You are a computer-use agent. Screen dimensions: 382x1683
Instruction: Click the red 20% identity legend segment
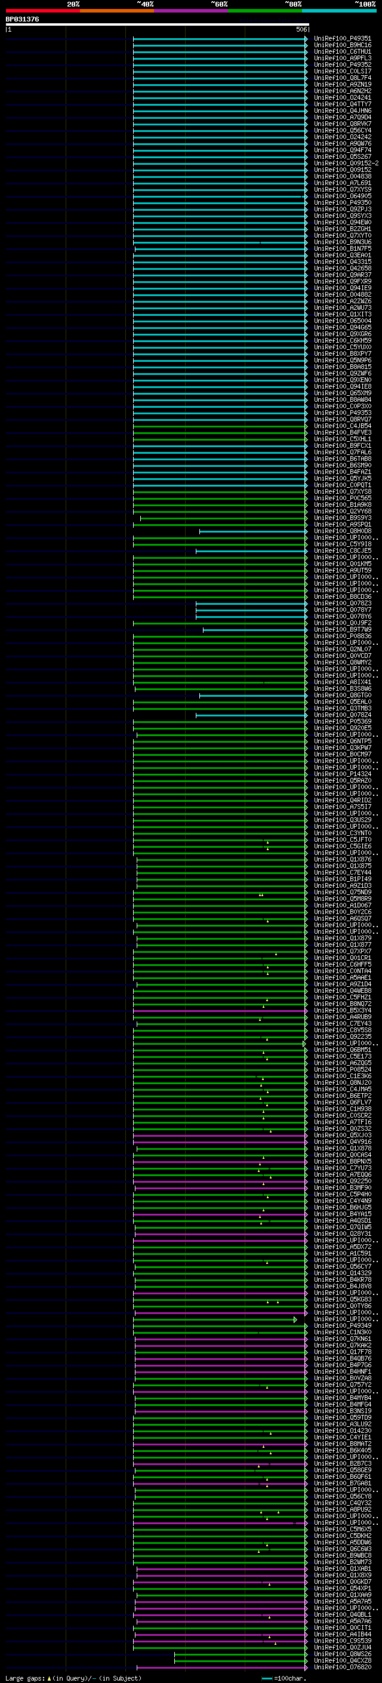[42, 11]
